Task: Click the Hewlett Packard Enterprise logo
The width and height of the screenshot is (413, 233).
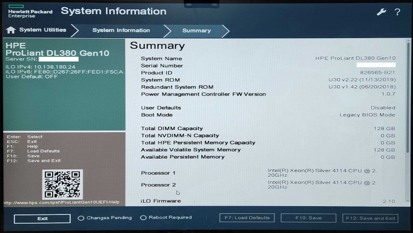Action: tap(30, 11)
